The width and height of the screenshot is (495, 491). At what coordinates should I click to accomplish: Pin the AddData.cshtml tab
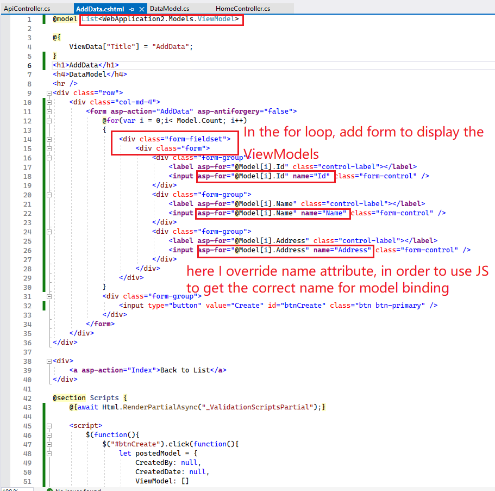coord(131,9)
